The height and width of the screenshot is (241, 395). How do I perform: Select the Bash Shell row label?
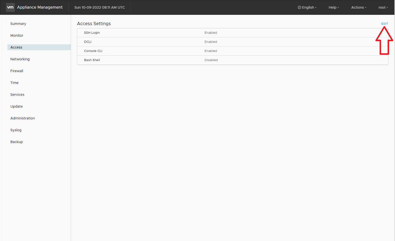92,60
